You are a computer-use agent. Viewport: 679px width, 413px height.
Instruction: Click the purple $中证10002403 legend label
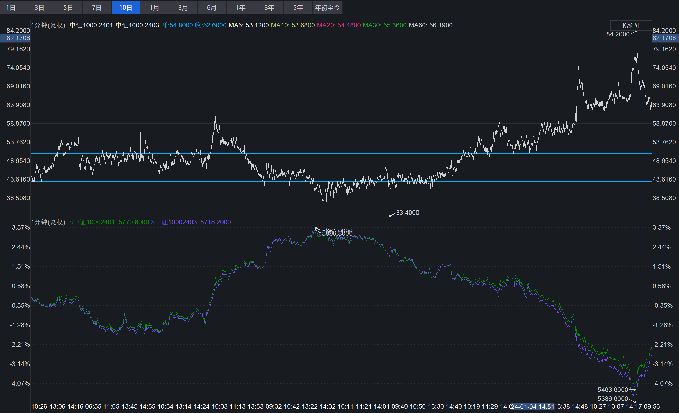coord(191,222)
